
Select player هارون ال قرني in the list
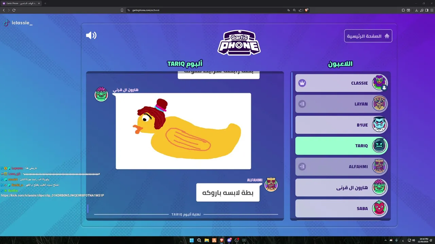(x=341, y=187)
